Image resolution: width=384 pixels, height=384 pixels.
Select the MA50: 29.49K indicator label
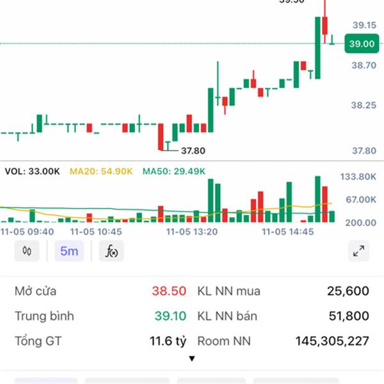click(x=174, y=171)
